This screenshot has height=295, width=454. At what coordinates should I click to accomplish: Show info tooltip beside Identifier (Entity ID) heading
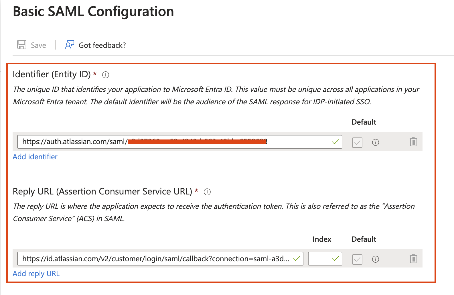point(106,75)
